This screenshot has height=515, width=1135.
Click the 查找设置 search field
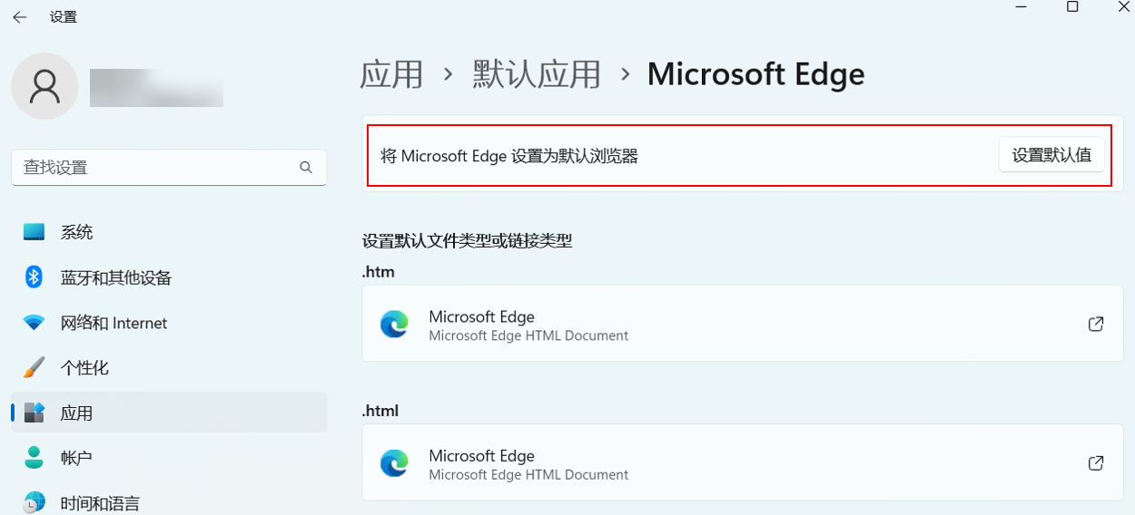[x=154, y=168]
